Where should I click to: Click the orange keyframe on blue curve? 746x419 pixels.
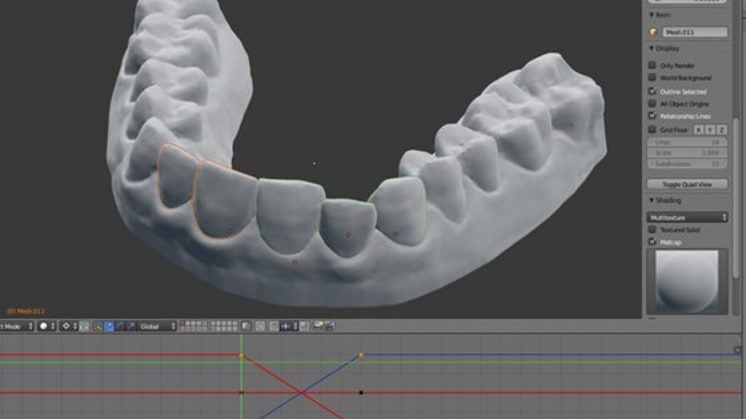pyautogui.click(x=361, y=354)
